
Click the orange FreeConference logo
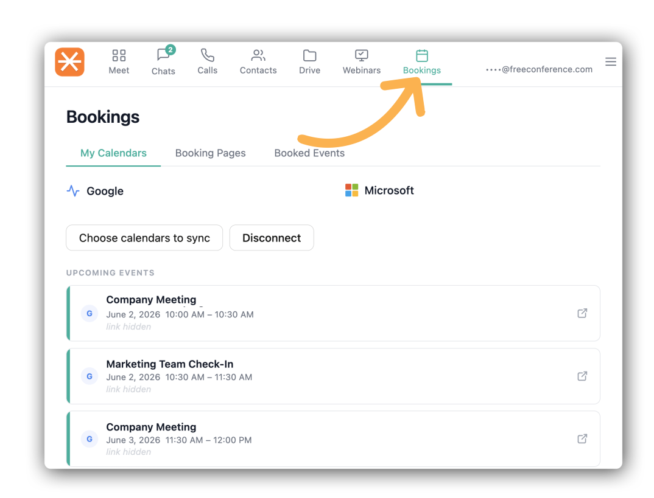coord(69,62)
